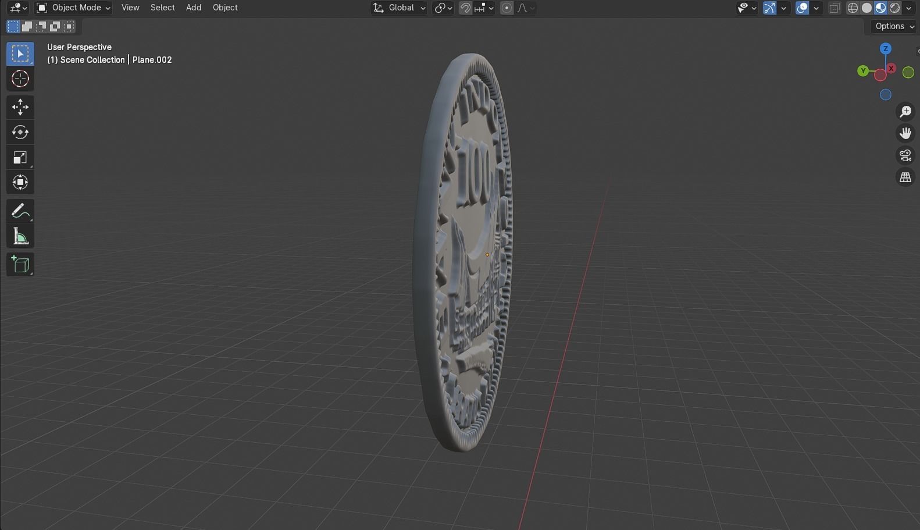Image resolution: width=920 pixels, height=530 pixels.
Task: Expand viewport shading options arrow
Action: pyautogui.click(x=908, y=8)
